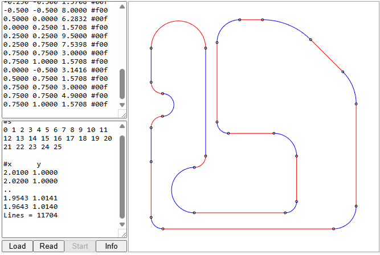The height and width of the screenshot is (255, 380).
Task: Click the scrollbar thumb in the lower text area
Action: (x=122, y=177)
